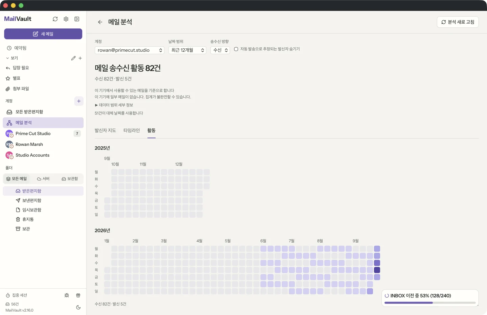Image resolution: width=487 pixels, height=315 pixels.
Task: Open the 별표 starred view
Action: [43, 78]
